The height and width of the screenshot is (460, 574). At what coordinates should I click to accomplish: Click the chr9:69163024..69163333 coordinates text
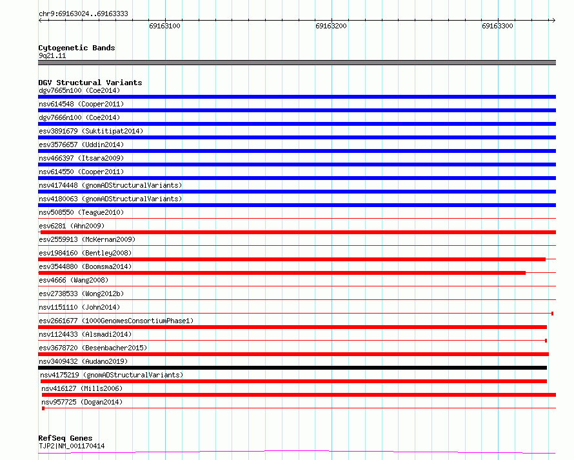point(83,14)
